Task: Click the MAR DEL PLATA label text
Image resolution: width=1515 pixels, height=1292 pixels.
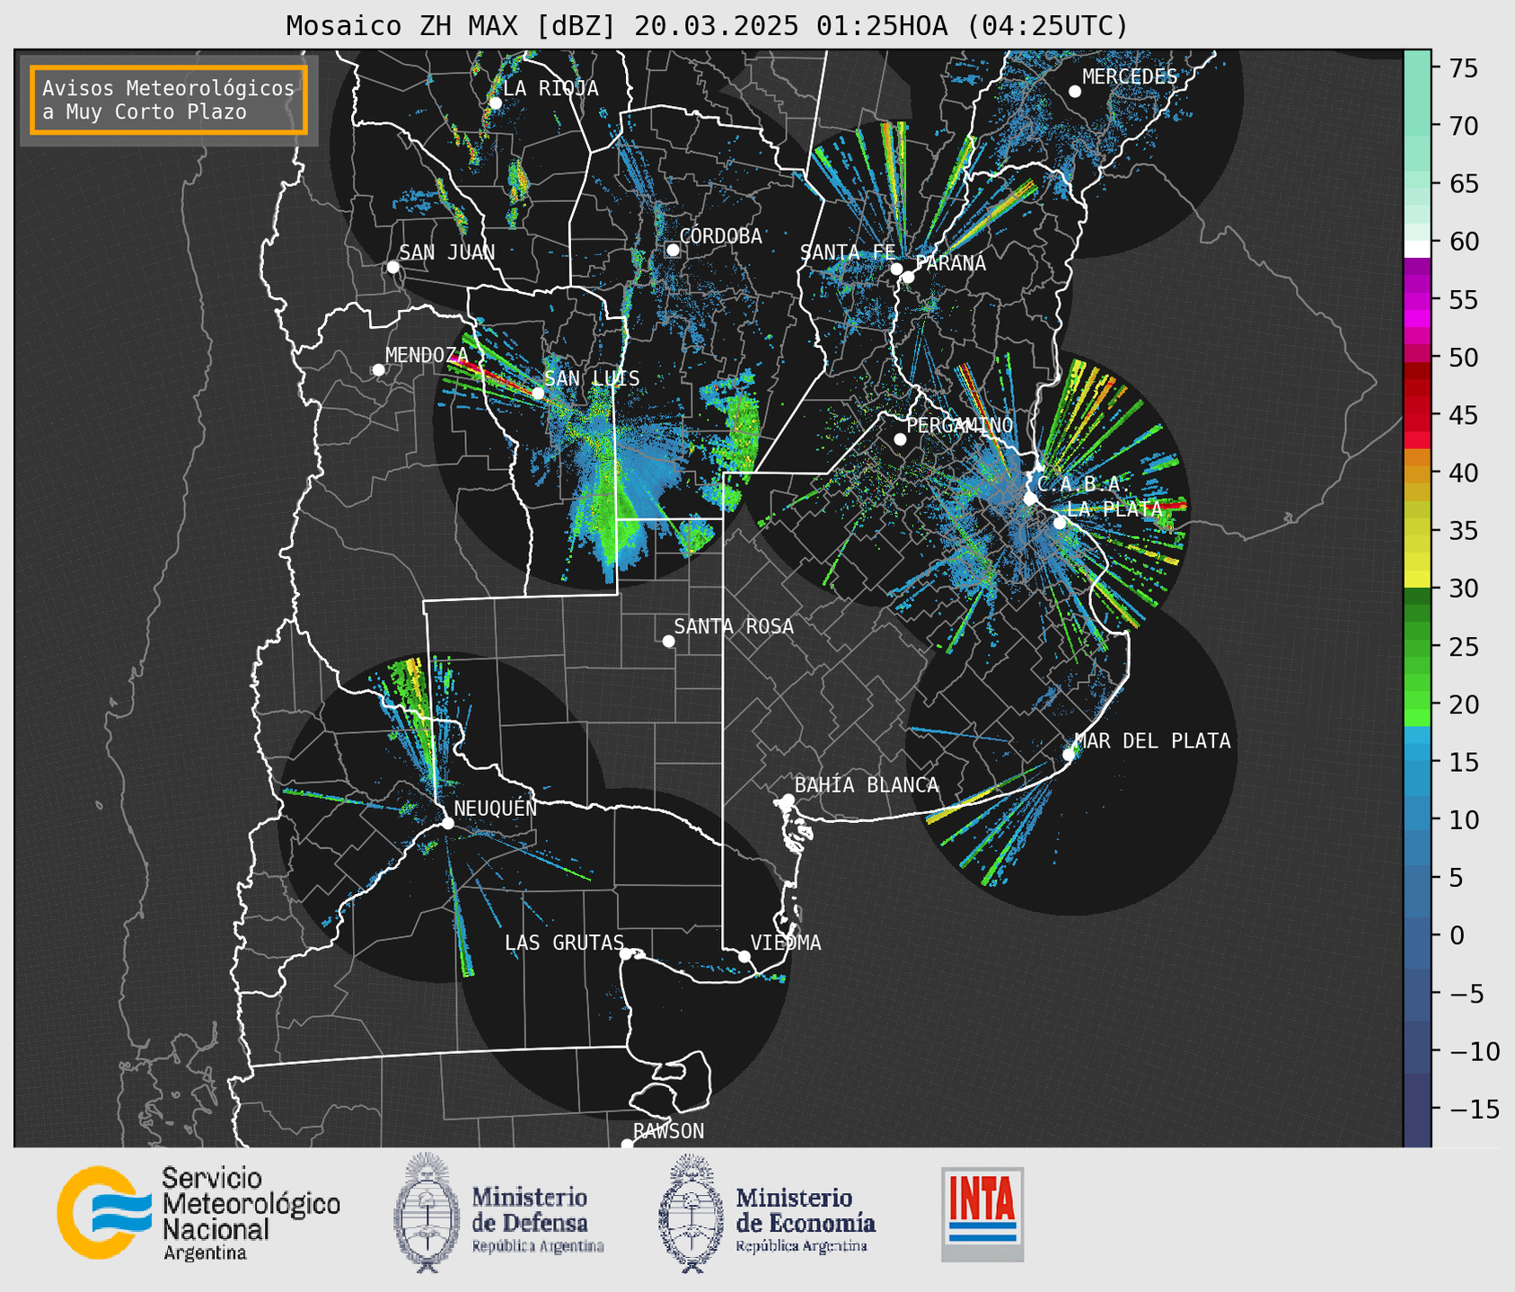Action: pos(1153,740)
